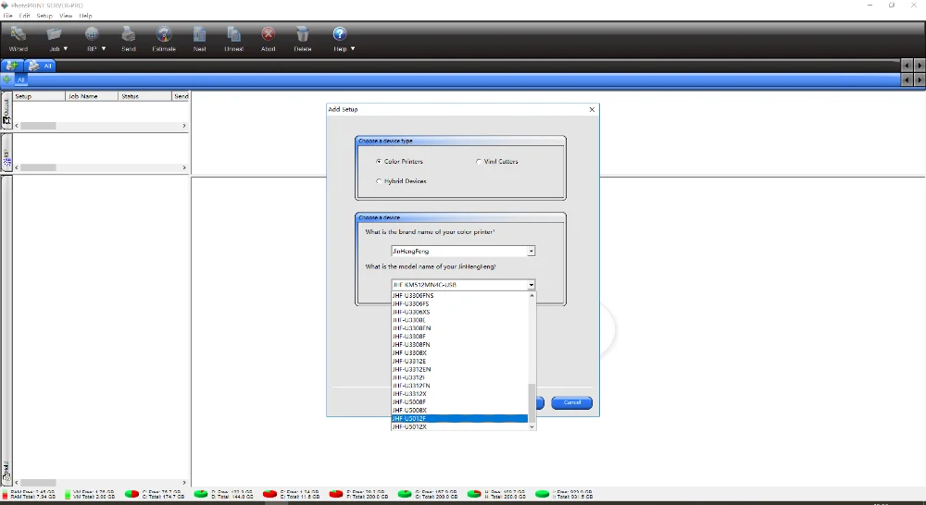Choose highlighted JHF-U5012F model

tap(459, 418)
